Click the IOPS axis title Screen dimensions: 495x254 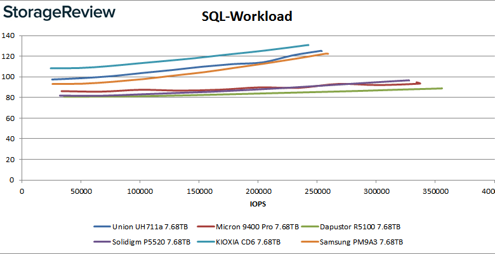click(x=258, y=204)
